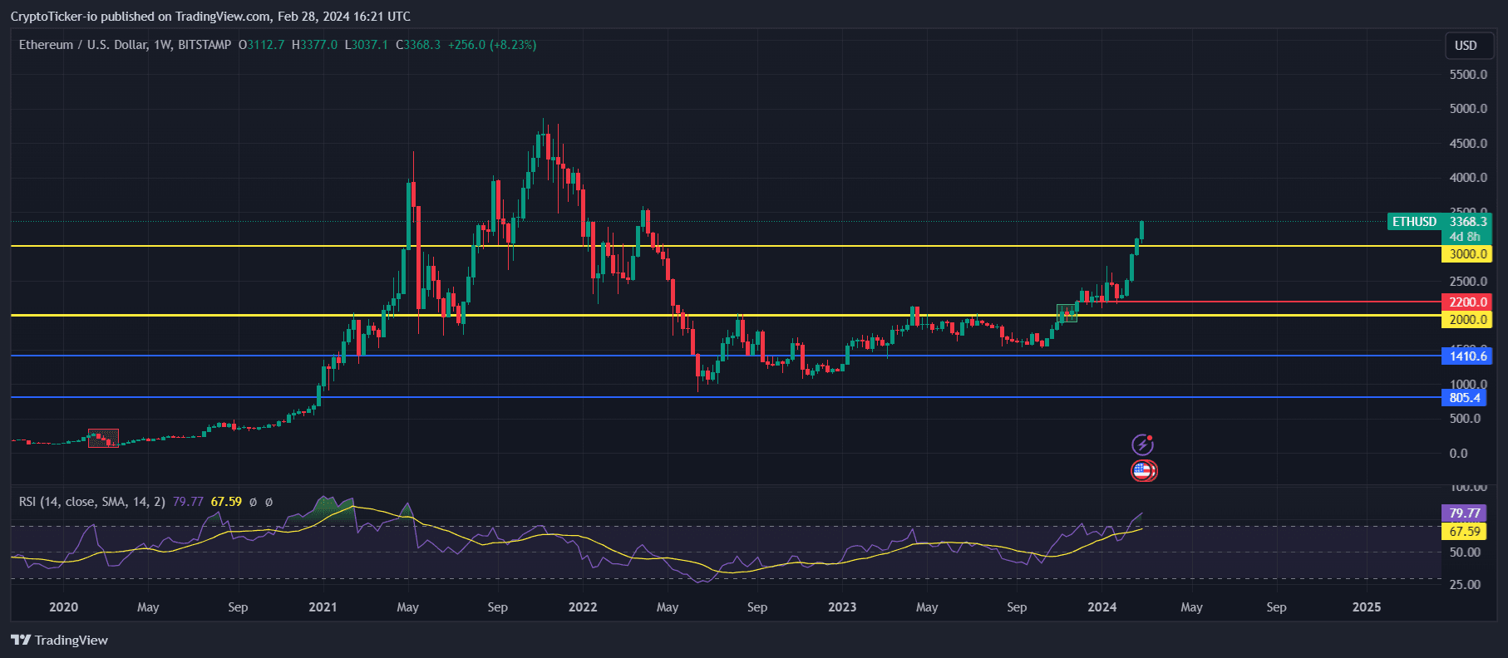The image size is (1508, 658).
Task: Click the ETHUSD current price label
Action: point(1439,222)
